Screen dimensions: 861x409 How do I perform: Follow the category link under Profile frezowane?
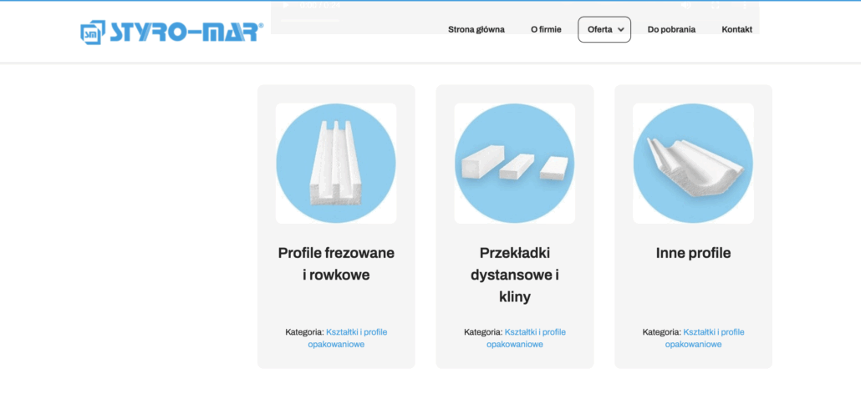pos(348,338)
